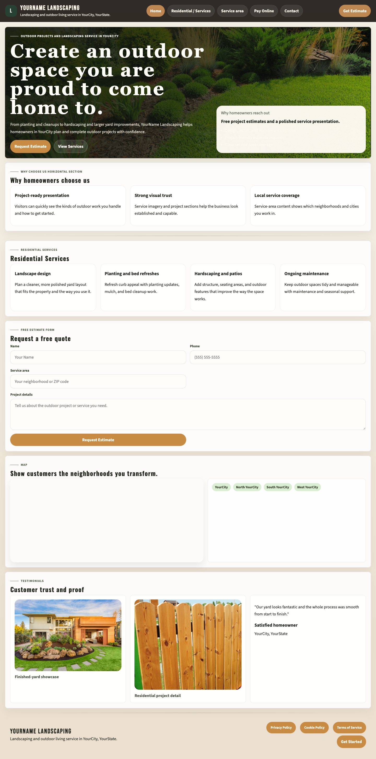The width and height of the screenshot is (376, 759).
Task: Click the Satisfied homeowner testimonial name
Action: pos(276,625)
